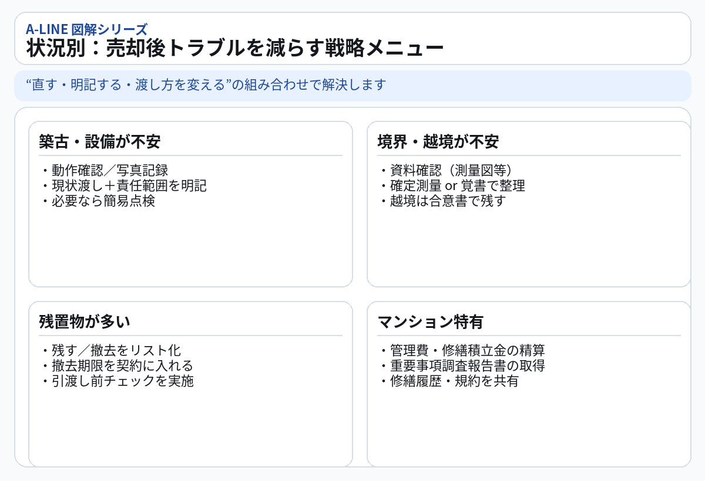This screenshot has height=481, width=705.
Task: Click 修繕履歴・規約を共有 bullet
Action: 448,381
